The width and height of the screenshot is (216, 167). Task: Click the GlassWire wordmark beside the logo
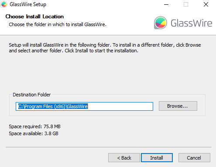192,23
